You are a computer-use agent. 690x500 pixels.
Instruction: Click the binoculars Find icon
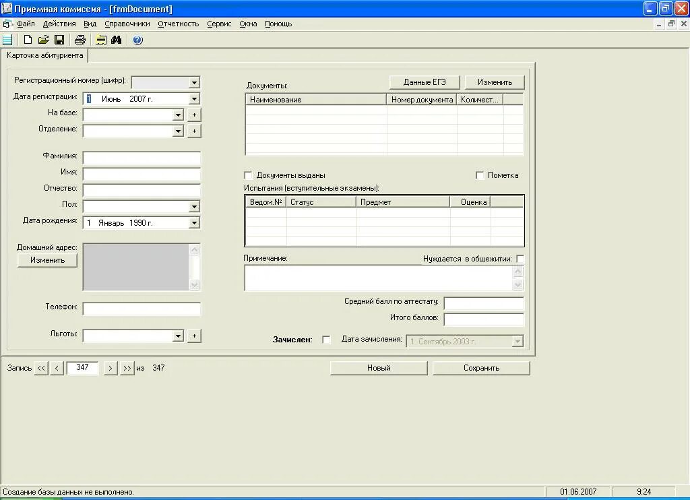(116, 40)
